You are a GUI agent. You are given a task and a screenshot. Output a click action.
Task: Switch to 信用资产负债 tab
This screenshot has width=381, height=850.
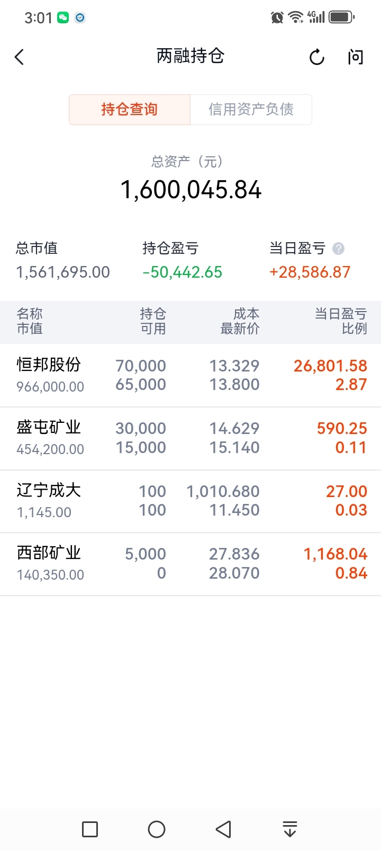(251, 110)
